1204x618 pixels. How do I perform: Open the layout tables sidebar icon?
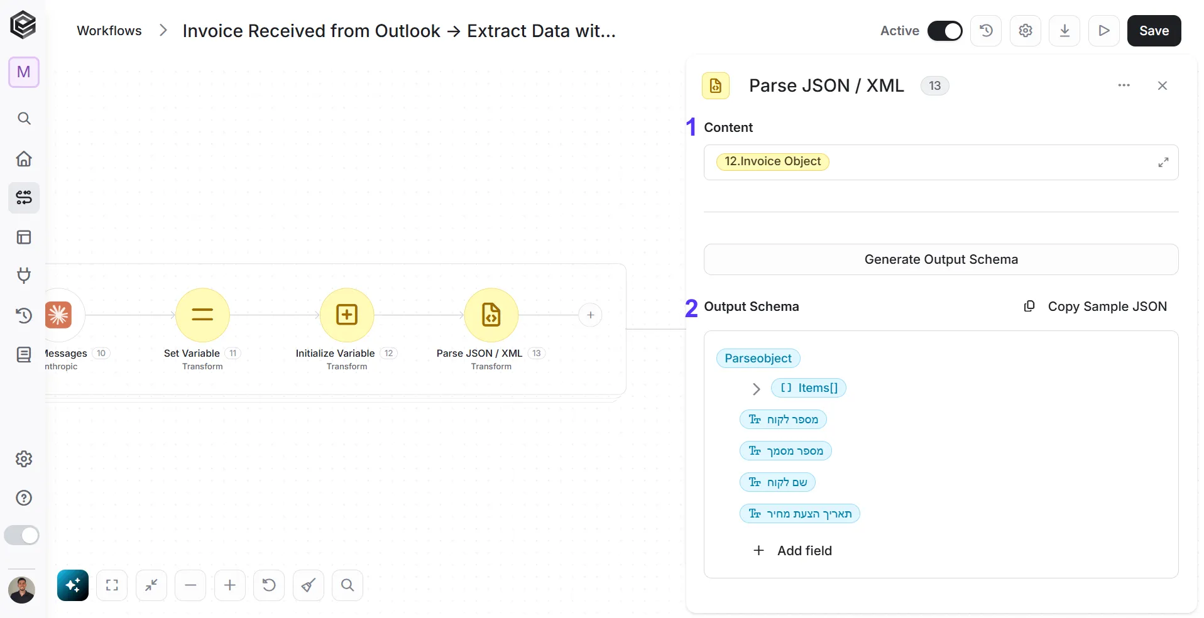pos(24,237)
